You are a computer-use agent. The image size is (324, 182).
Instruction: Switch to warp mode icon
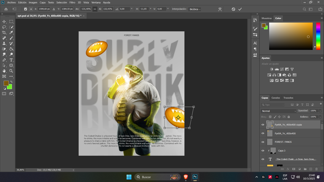(x=220, y=9)
